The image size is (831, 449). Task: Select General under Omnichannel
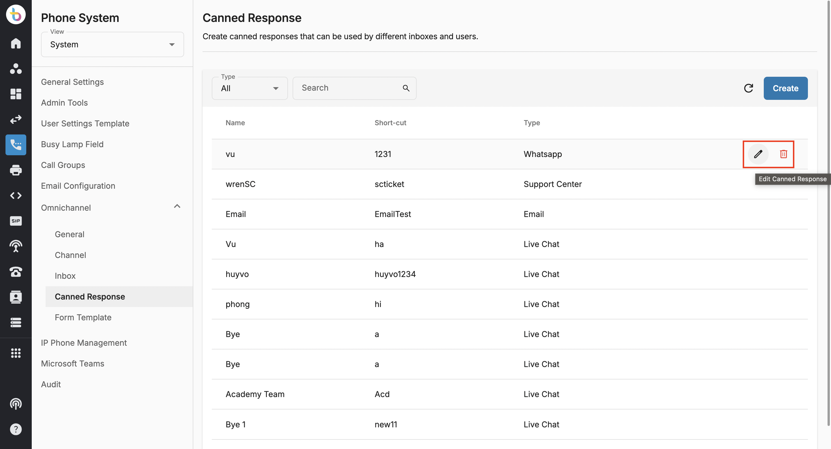point(69,234)
